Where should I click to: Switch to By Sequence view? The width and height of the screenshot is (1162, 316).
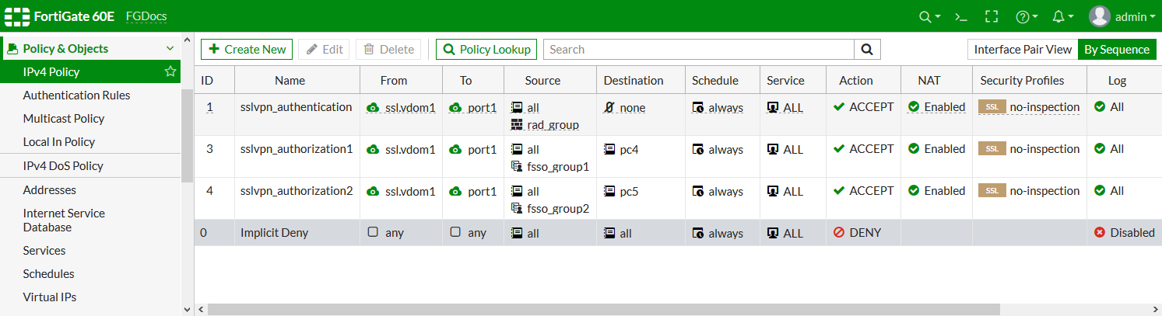pos(1116,50)
